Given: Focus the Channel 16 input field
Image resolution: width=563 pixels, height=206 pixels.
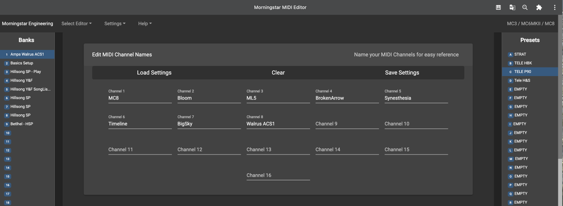Looking at the screenshot, I should [278, 176].
